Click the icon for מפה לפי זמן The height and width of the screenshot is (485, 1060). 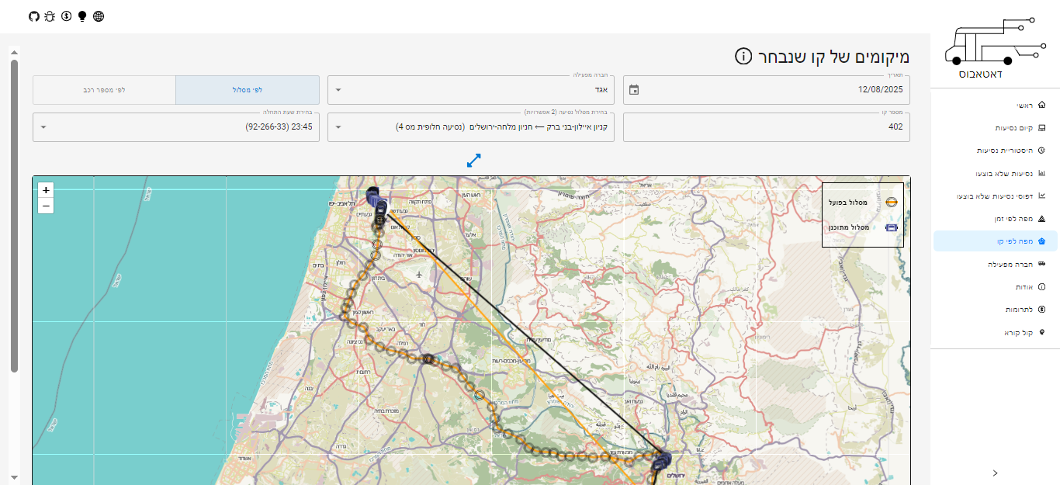pos(1041,219)
